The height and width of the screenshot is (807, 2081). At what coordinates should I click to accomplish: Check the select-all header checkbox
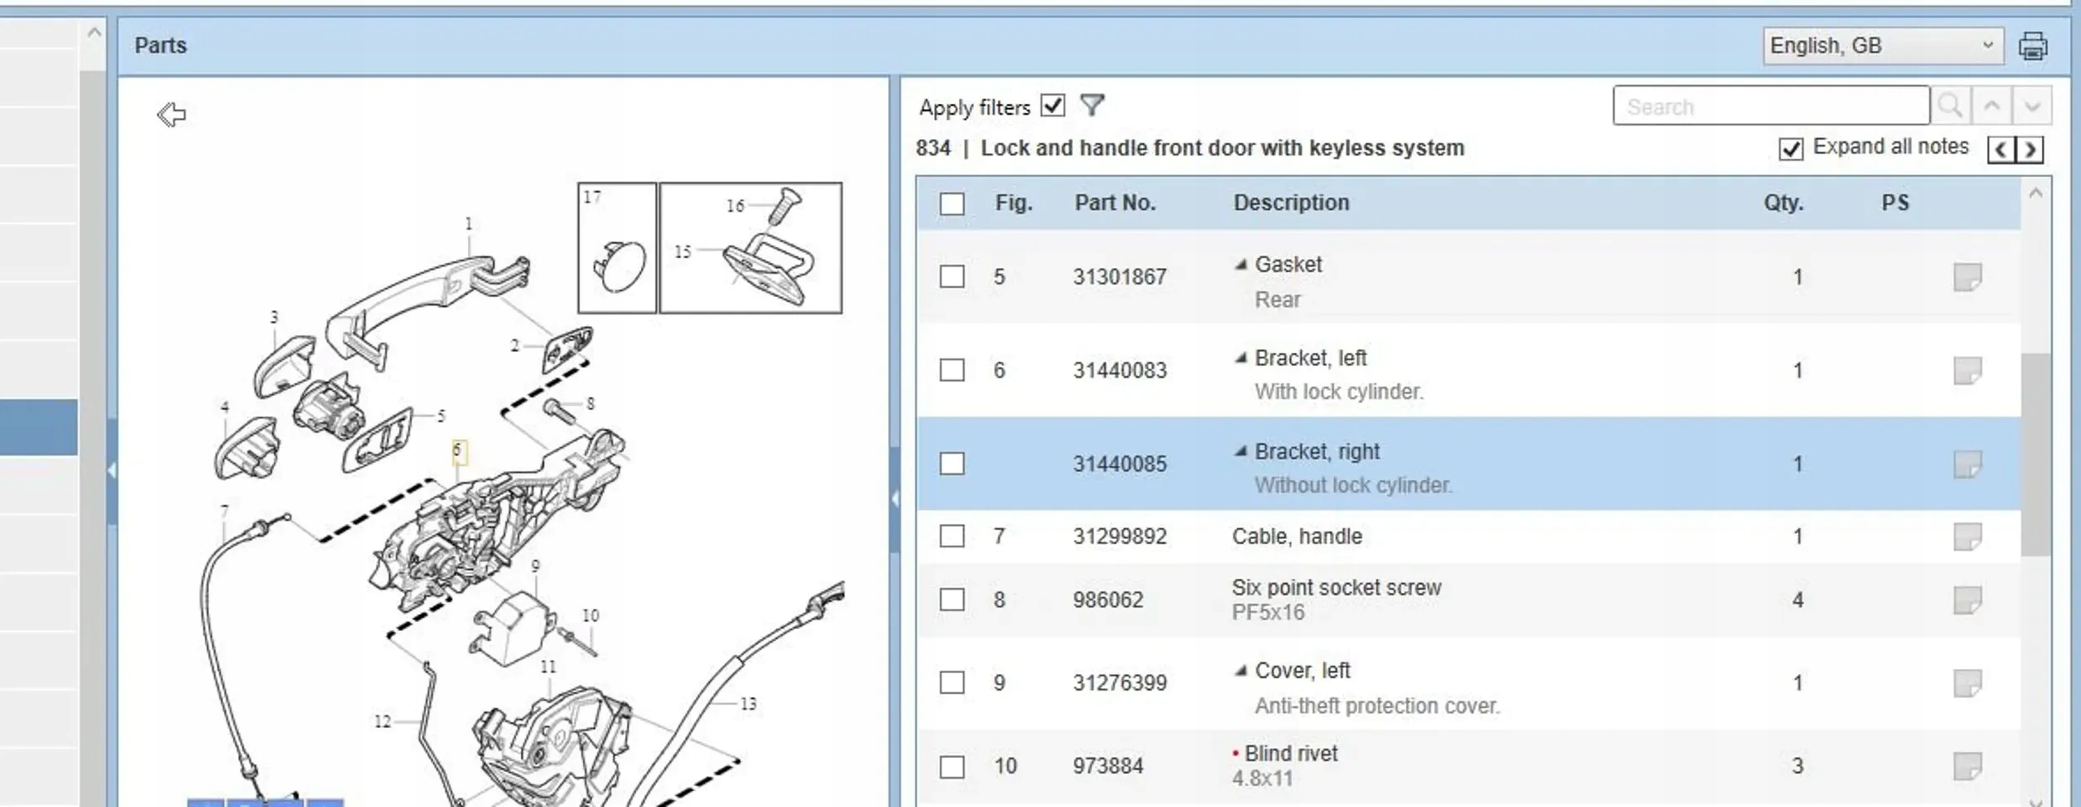(951, 204)
